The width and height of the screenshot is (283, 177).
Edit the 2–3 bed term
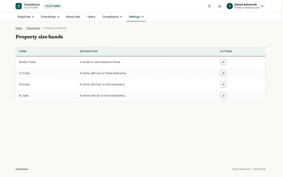click(223, 73)
